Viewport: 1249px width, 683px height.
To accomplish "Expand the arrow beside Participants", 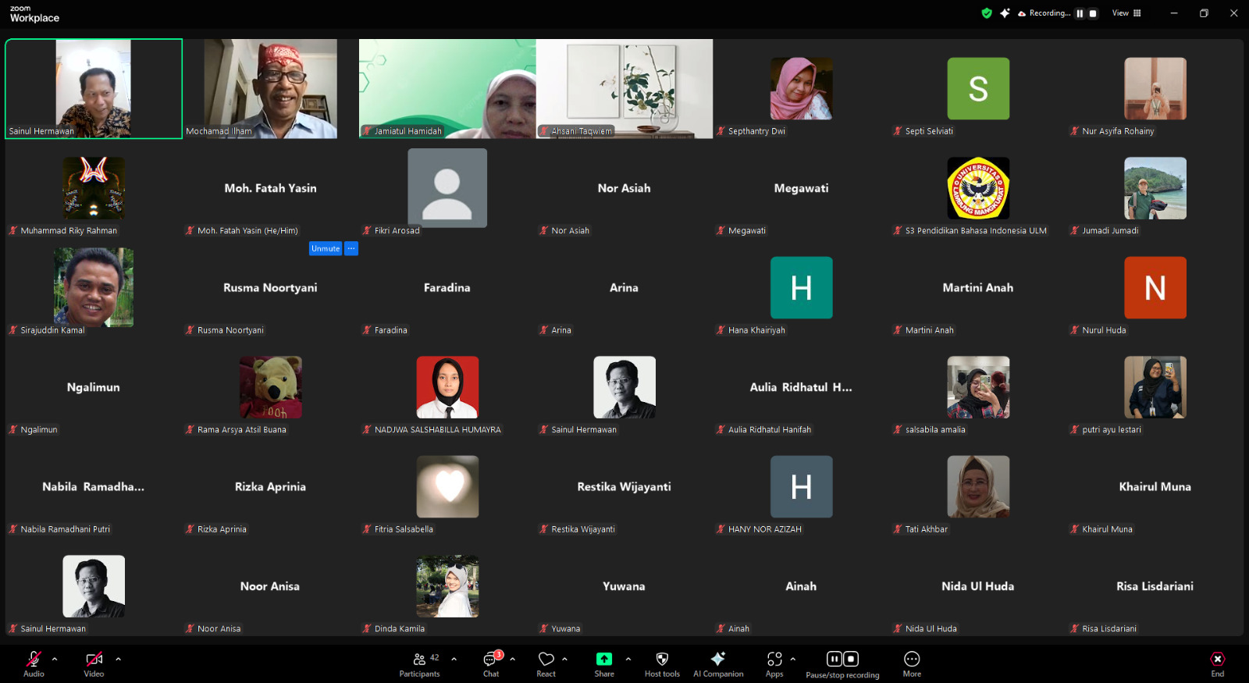I will point(454,659).
